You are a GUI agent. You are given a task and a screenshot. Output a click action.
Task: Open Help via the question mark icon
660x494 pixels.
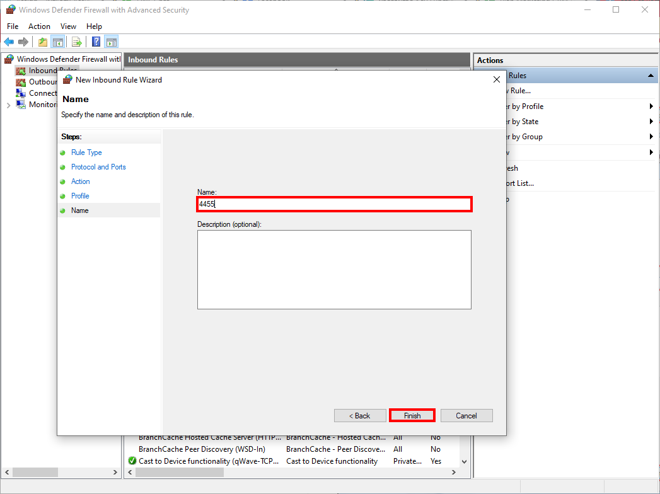(x=96, y=42)
